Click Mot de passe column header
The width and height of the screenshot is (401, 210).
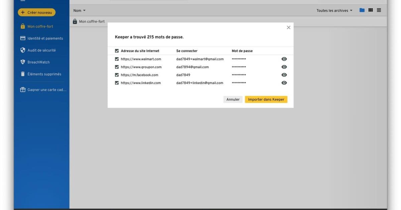coord(242,51)
